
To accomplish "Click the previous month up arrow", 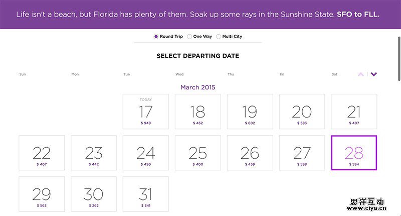I will tap(361, 74).
